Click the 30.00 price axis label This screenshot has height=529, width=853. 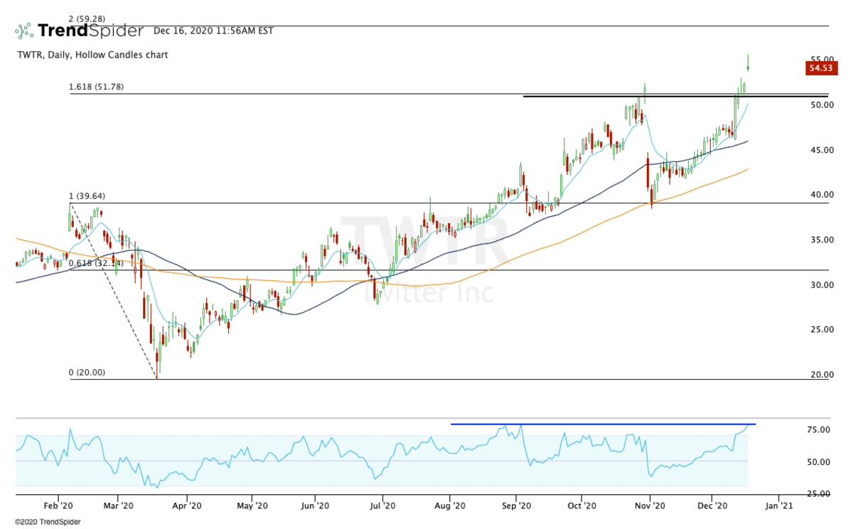point(822,285)
